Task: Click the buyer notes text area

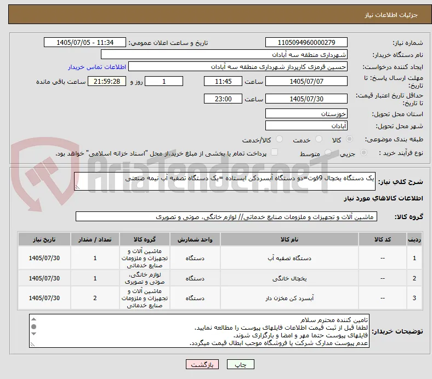Action: (199, 331)
